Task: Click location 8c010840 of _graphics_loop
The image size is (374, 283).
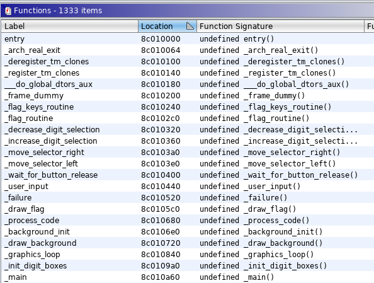Action: [161, 255]
